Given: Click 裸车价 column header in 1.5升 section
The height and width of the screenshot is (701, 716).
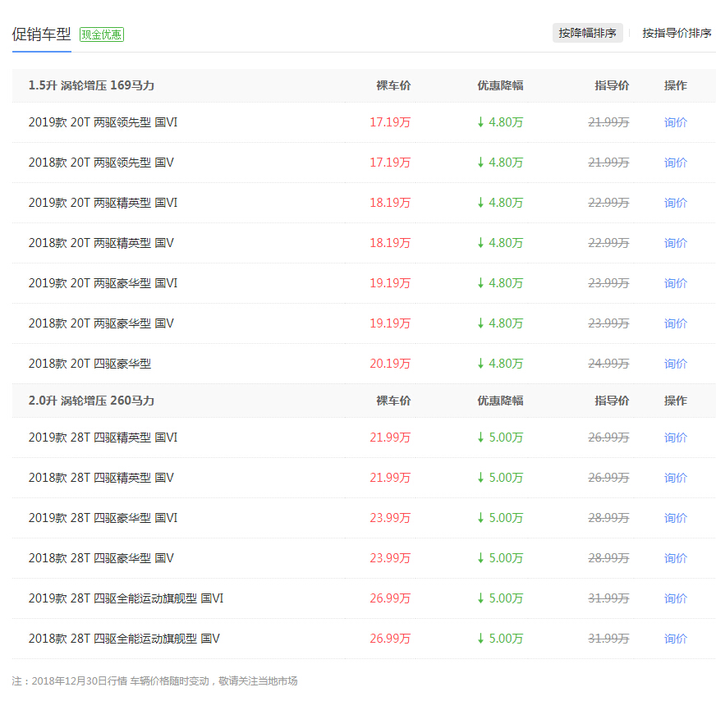Looking at the screenshot, I should coord(393,85).
